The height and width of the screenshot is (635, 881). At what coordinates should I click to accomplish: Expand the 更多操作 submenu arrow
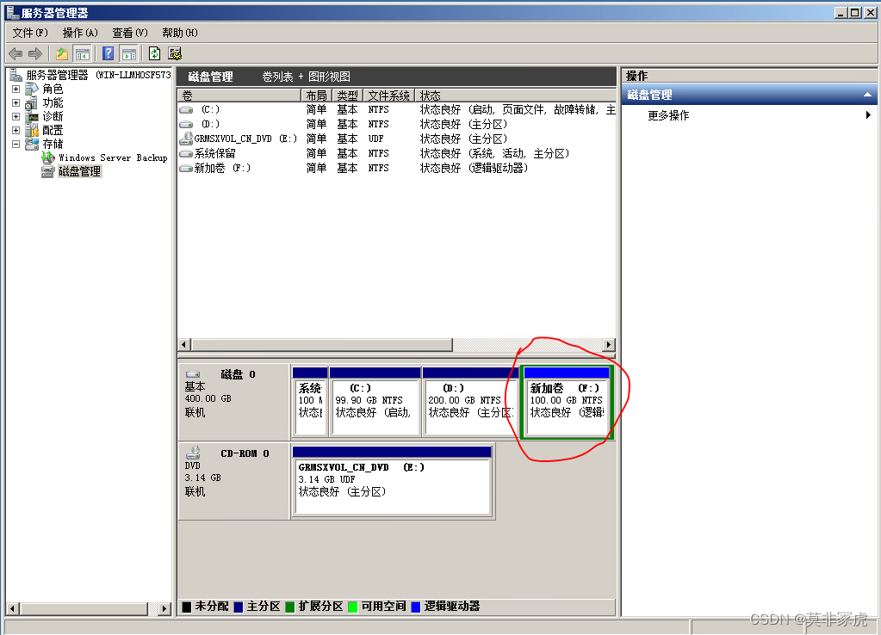pos(868,115)
